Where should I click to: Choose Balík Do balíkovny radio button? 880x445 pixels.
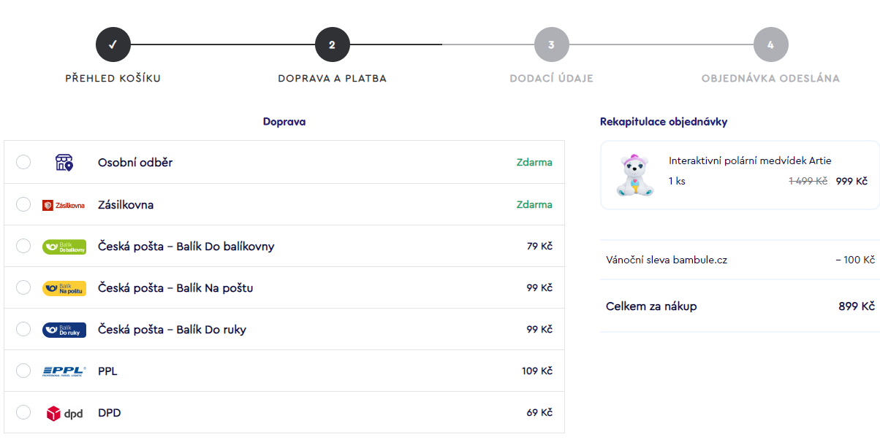point(23,247)
